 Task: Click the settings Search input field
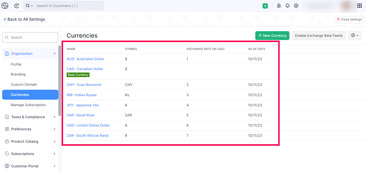coord(30,37)
